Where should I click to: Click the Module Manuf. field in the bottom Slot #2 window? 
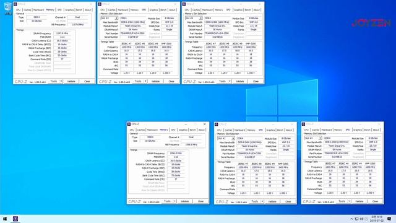[x=249, y=146]
